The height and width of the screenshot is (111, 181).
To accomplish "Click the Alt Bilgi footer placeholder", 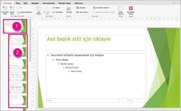I will coord(82,100).
